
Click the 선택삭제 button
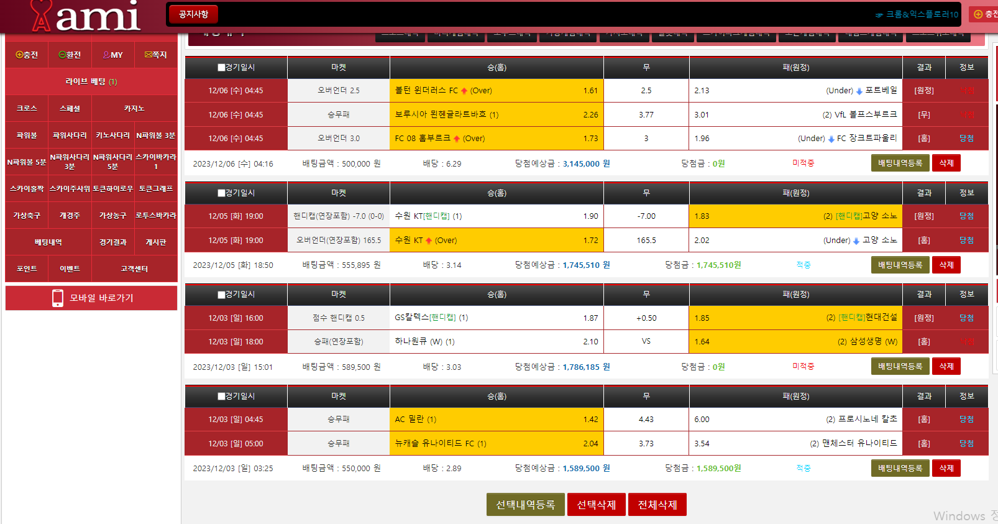[597, 505]
